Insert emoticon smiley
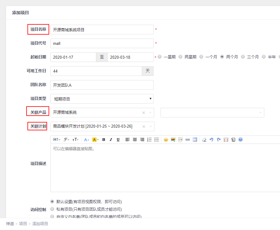Image resolution: width=280 pixels, height=230 pixels. [166, 140]
